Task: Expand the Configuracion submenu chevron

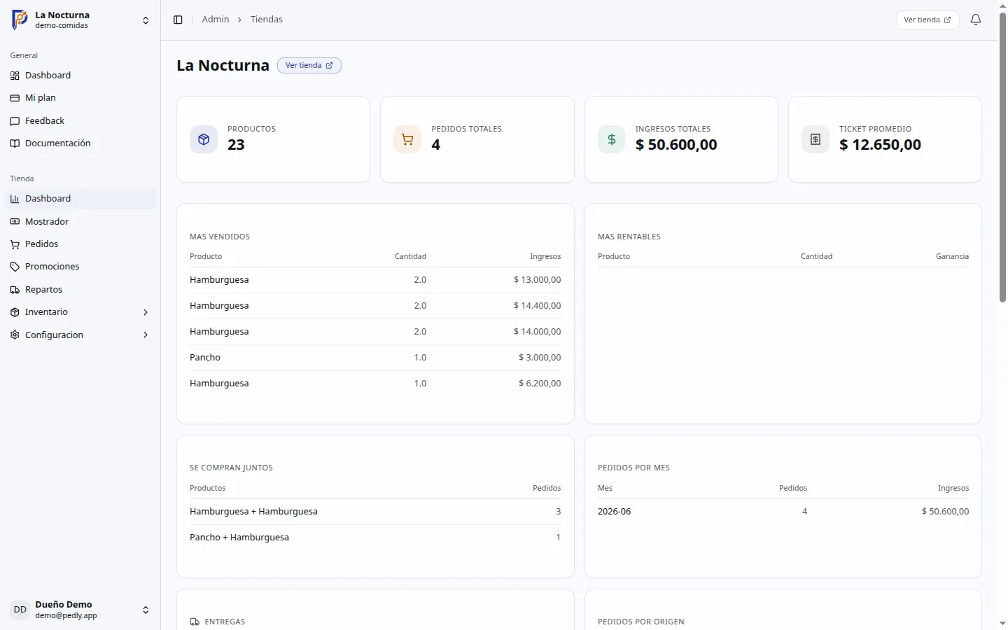Action: point(146,335)
